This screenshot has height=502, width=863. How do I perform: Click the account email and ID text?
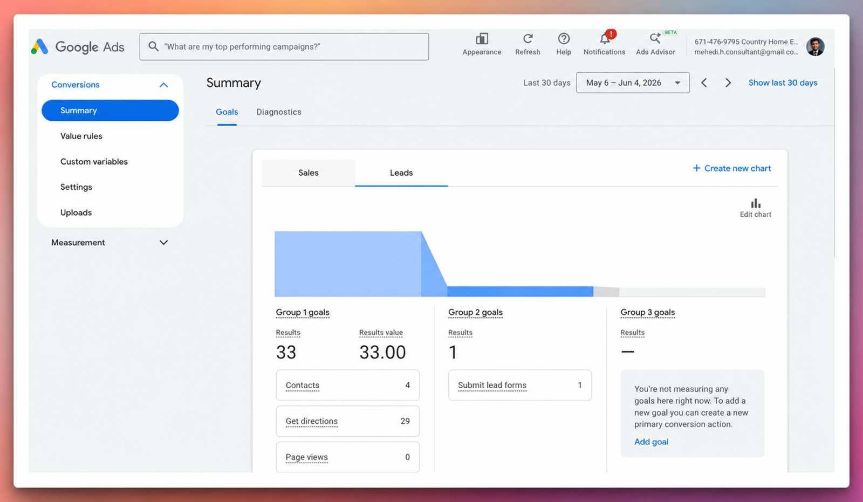[x=746, y=47]
